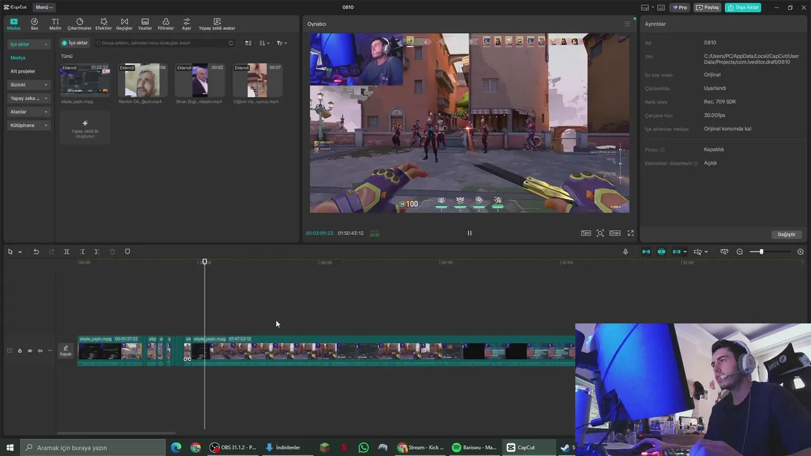Screen dimensions: 811x456
Task: Open the Ayar adjustment tab
Action: tap(186, 24)
